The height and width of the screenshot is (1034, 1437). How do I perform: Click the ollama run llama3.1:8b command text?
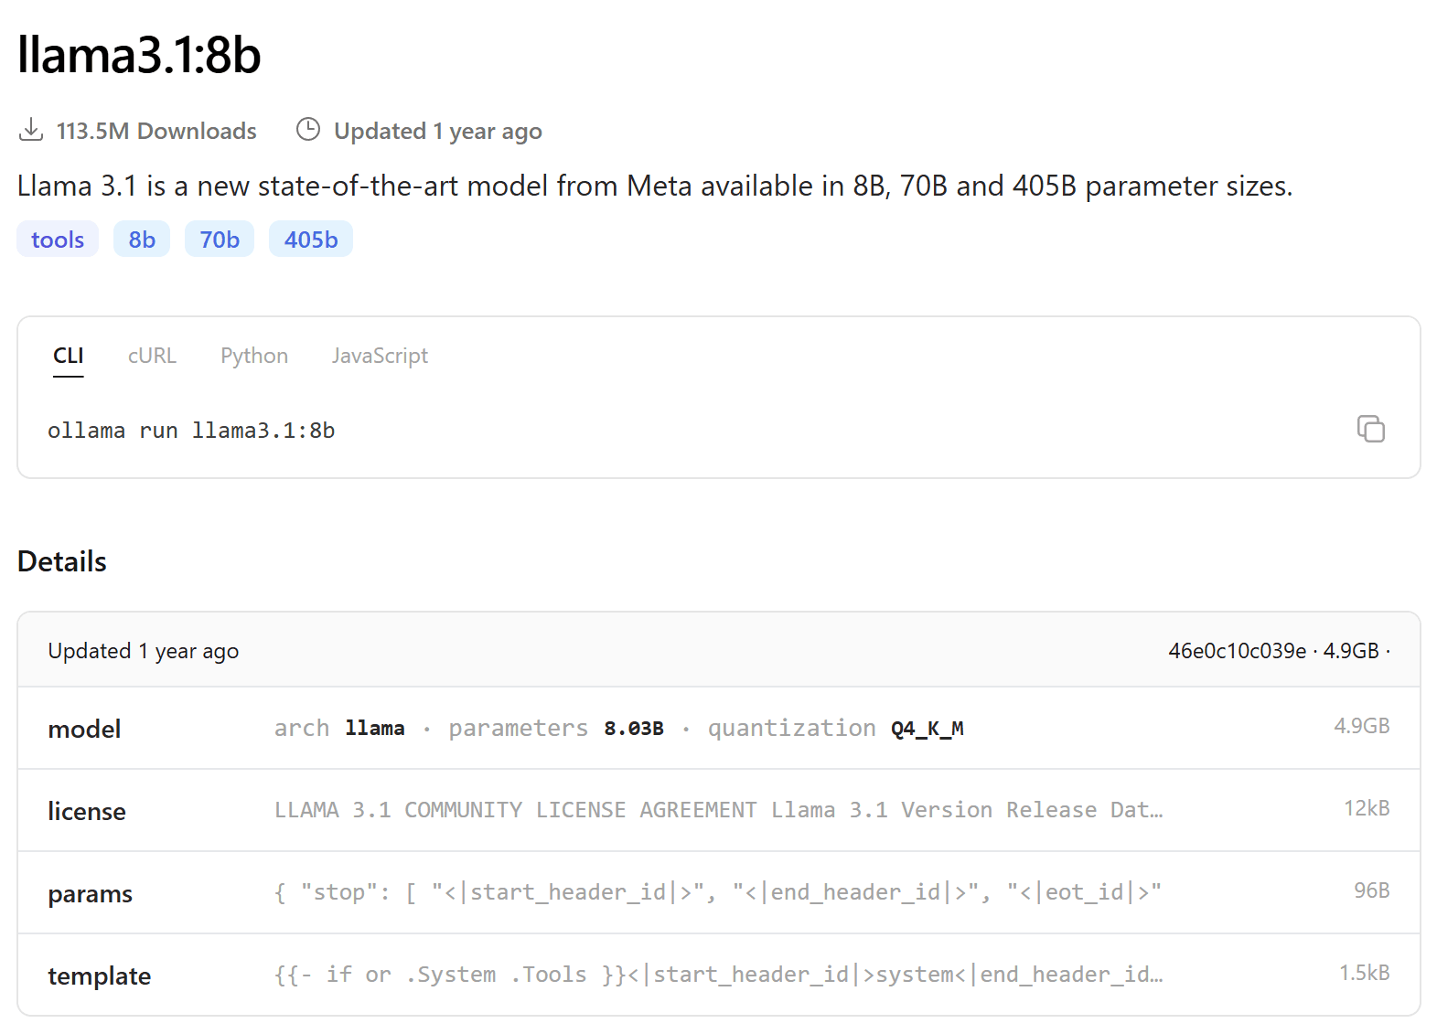pos(191,431)
